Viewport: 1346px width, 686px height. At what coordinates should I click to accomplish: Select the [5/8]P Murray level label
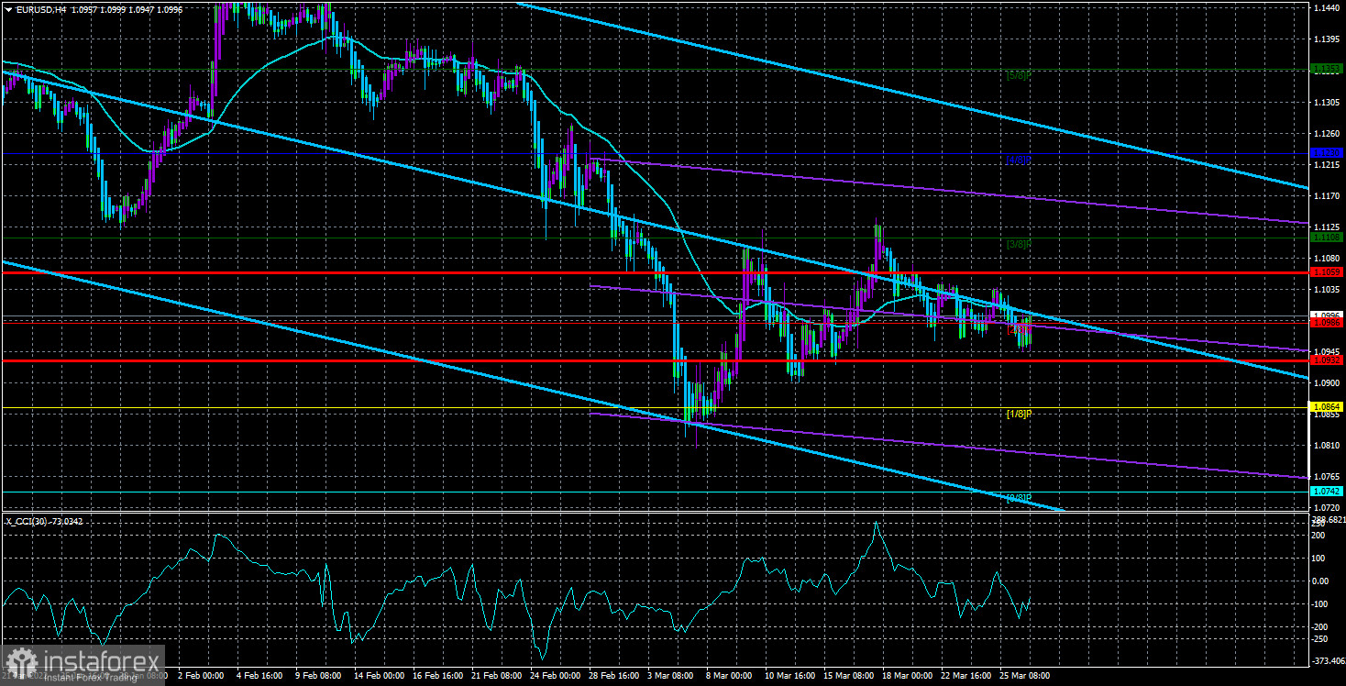(1019, 74)
